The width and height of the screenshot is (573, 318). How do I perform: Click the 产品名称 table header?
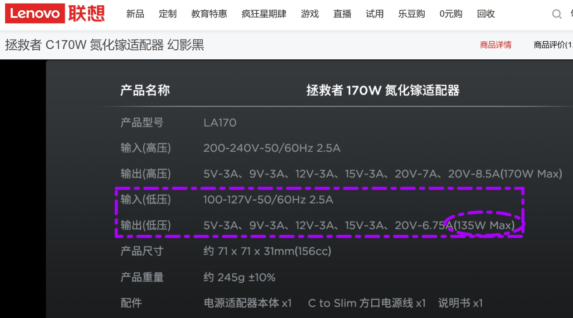(145, 90)
